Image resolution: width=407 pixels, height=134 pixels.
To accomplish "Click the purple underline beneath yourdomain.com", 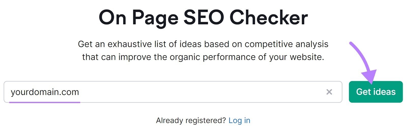I will point(45,102).
